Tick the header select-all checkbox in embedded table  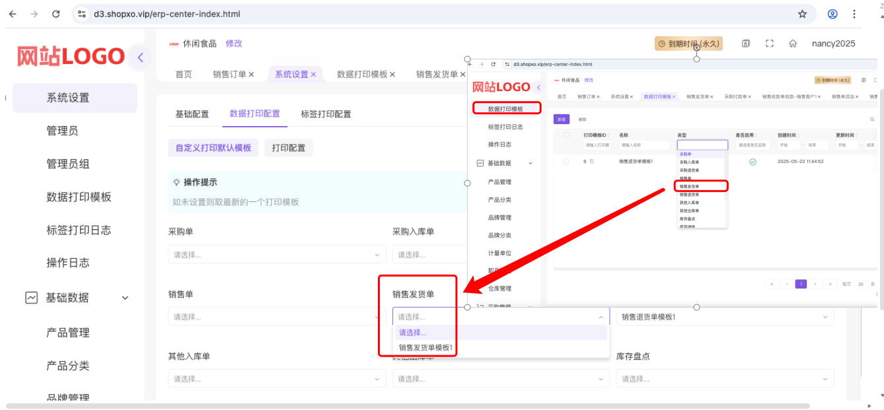click(566, 135)
